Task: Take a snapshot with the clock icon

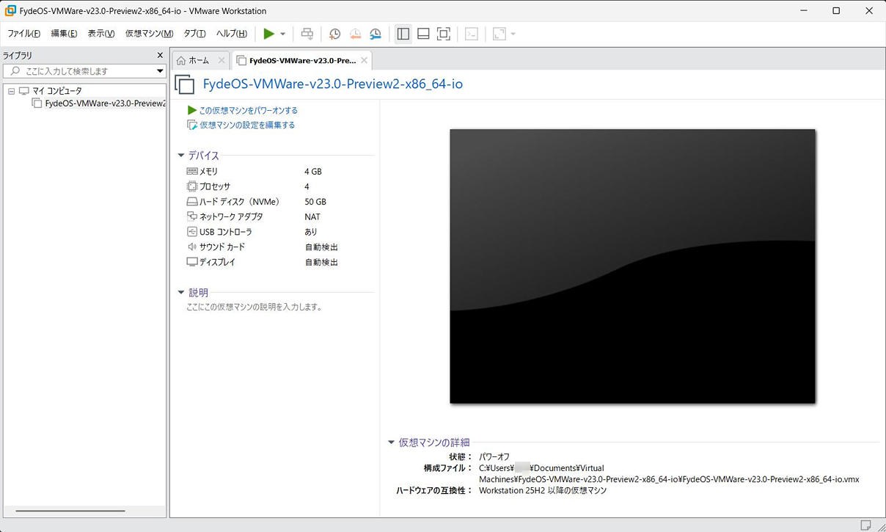Action: (334, 34)
